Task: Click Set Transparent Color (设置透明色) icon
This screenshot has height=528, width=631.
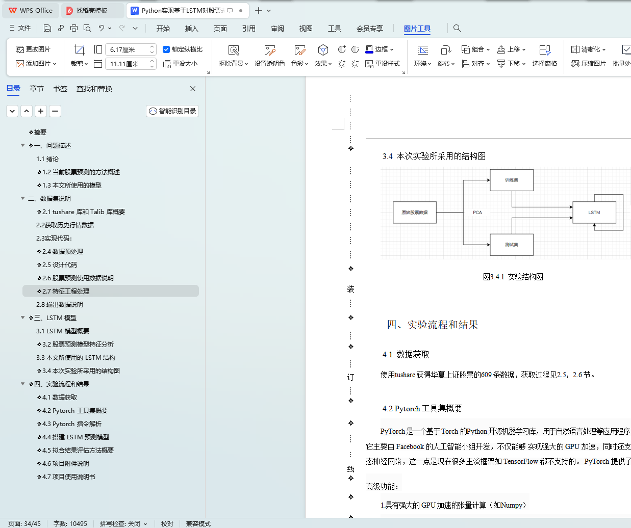Action: pos(270,50)
